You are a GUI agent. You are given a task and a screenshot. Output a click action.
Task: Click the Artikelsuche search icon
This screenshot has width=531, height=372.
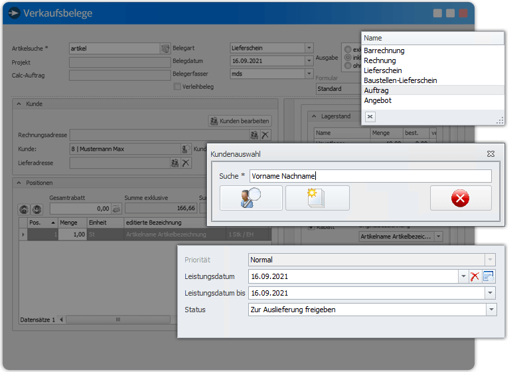pyautogui.click(x=165, y=48)
